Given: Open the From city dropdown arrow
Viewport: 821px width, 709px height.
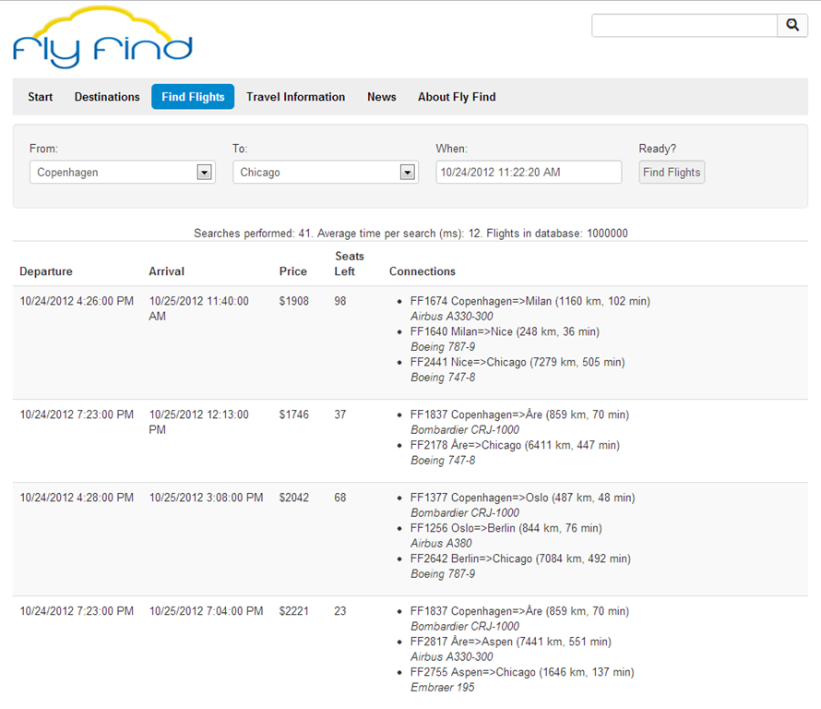Looking at the screenshot, I should pyautogui.click(x=204, y=173).
